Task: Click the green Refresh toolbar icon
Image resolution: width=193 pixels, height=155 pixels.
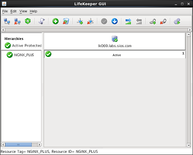Action: pyautogui.click(x=28, y=21)
